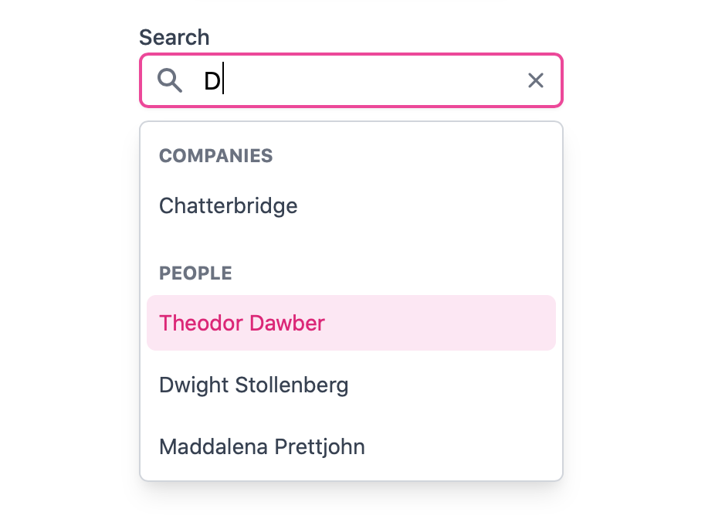Click the PEOPLE section header
715x519 pixels.
(195, 273)
